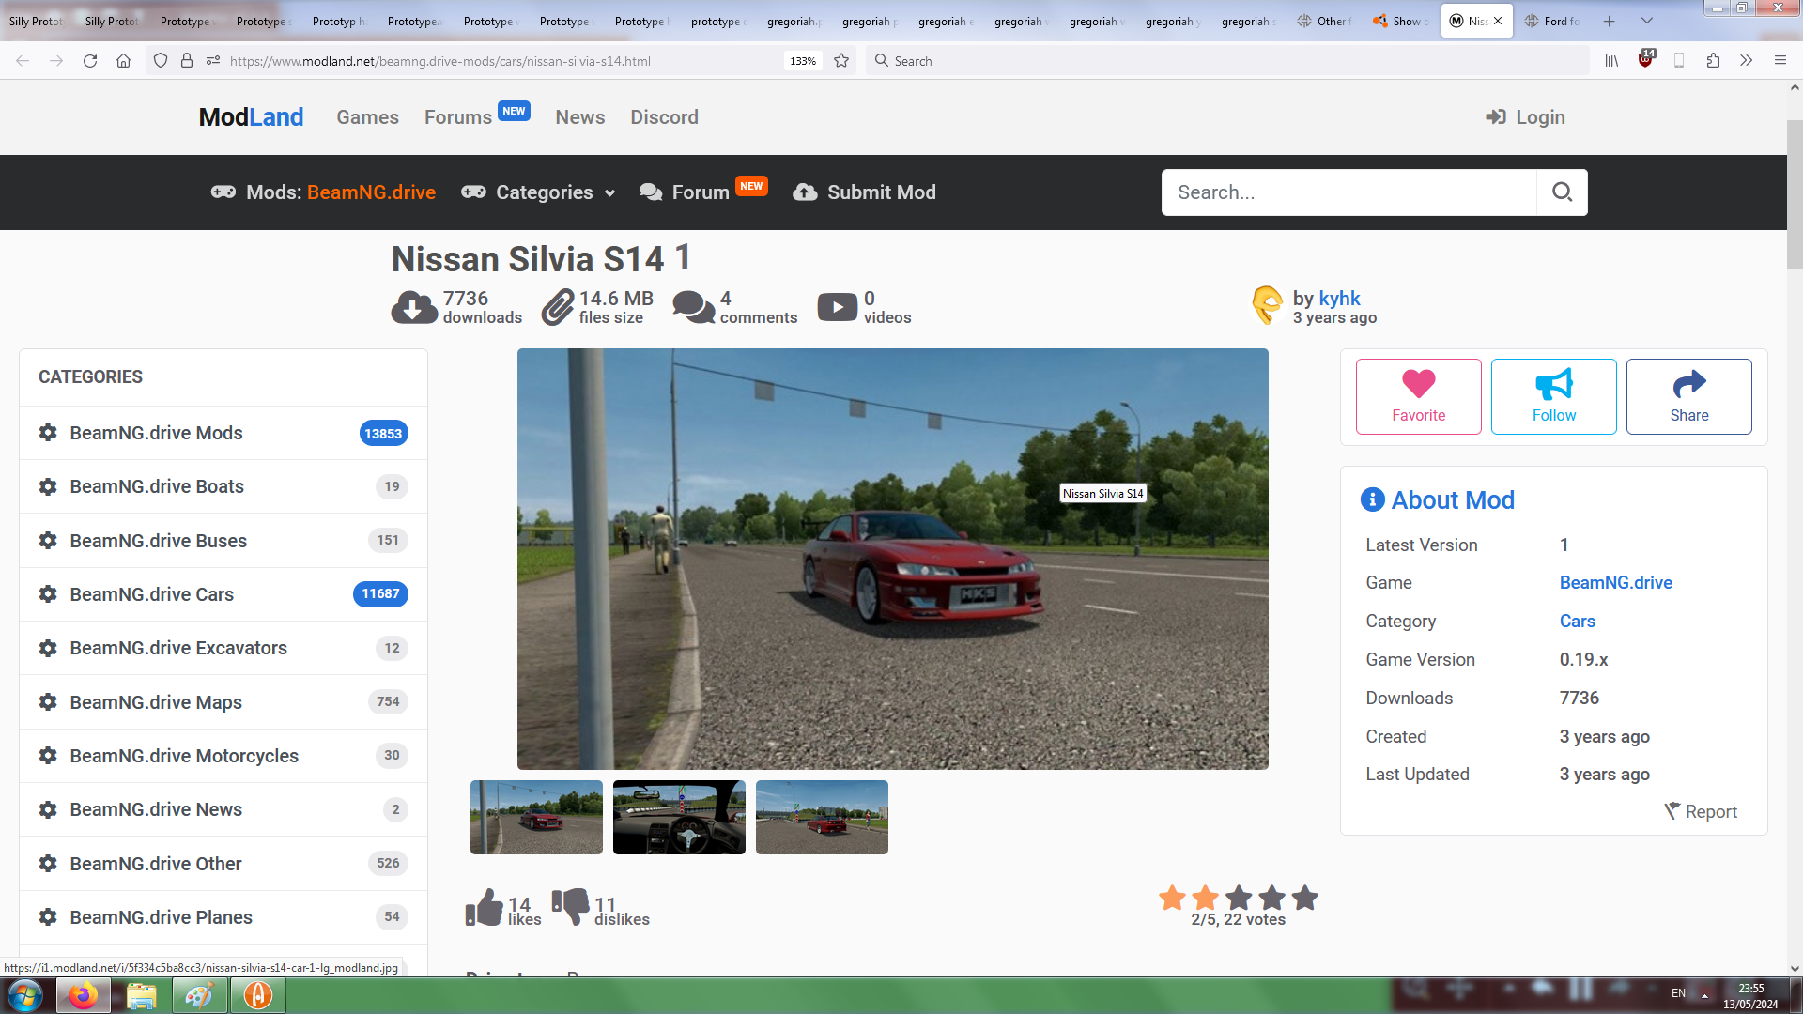Toggle Follow with the megaphone button

click(x=1553, y=396)
